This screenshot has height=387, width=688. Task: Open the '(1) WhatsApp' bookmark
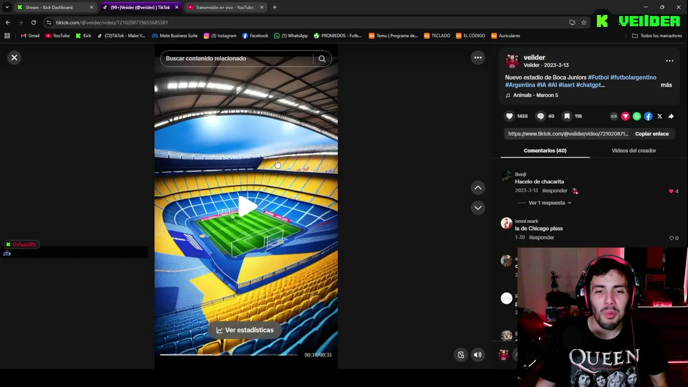pyautogui.click(x=291, y=36)
